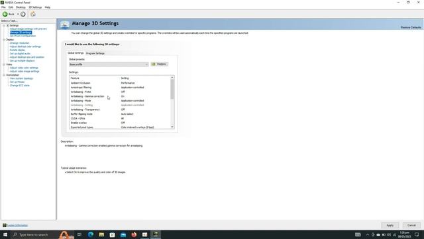Open View system topology

point(21,78)
